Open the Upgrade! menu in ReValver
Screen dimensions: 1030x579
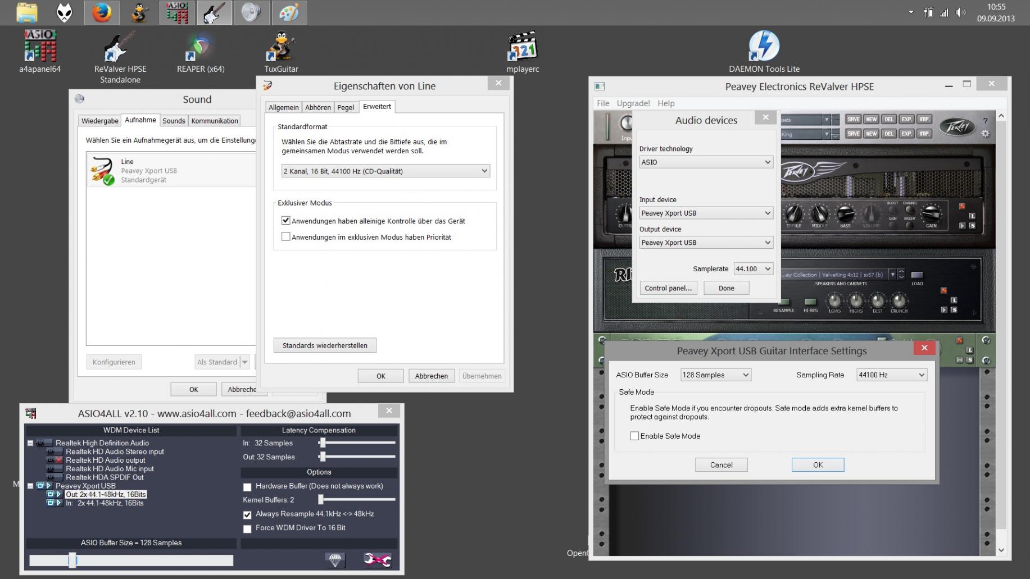[x=633, y=103]
